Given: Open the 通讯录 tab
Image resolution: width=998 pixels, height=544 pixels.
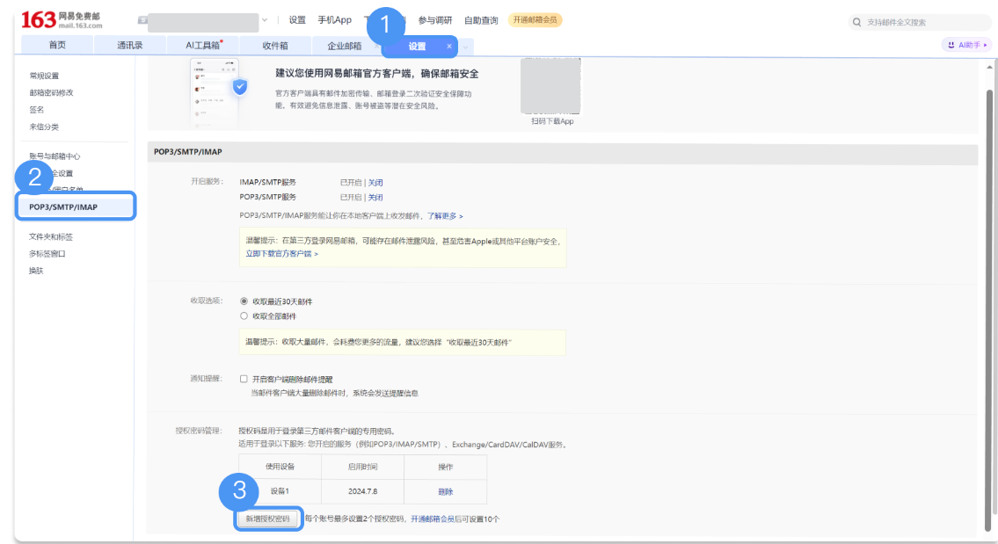Looking at the screenshot, I should 130,44.
